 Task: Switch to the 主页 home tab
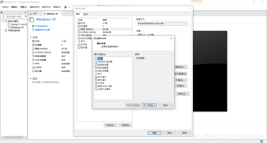(x=35, y=14)
